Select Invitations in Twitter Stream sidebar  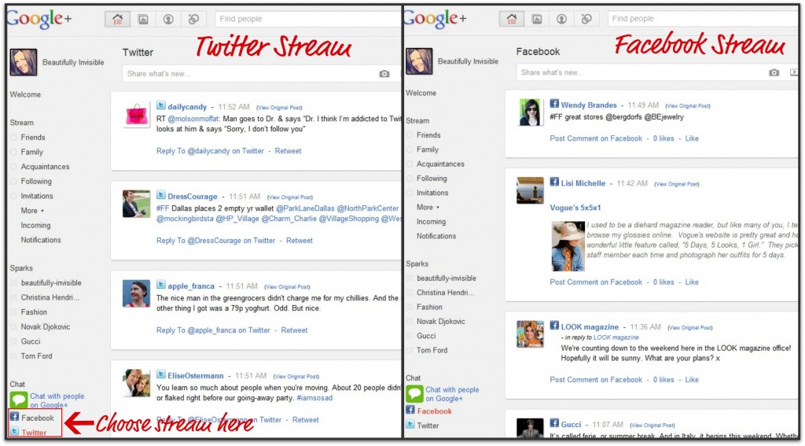pyautogui.click(x=37, y=196)
